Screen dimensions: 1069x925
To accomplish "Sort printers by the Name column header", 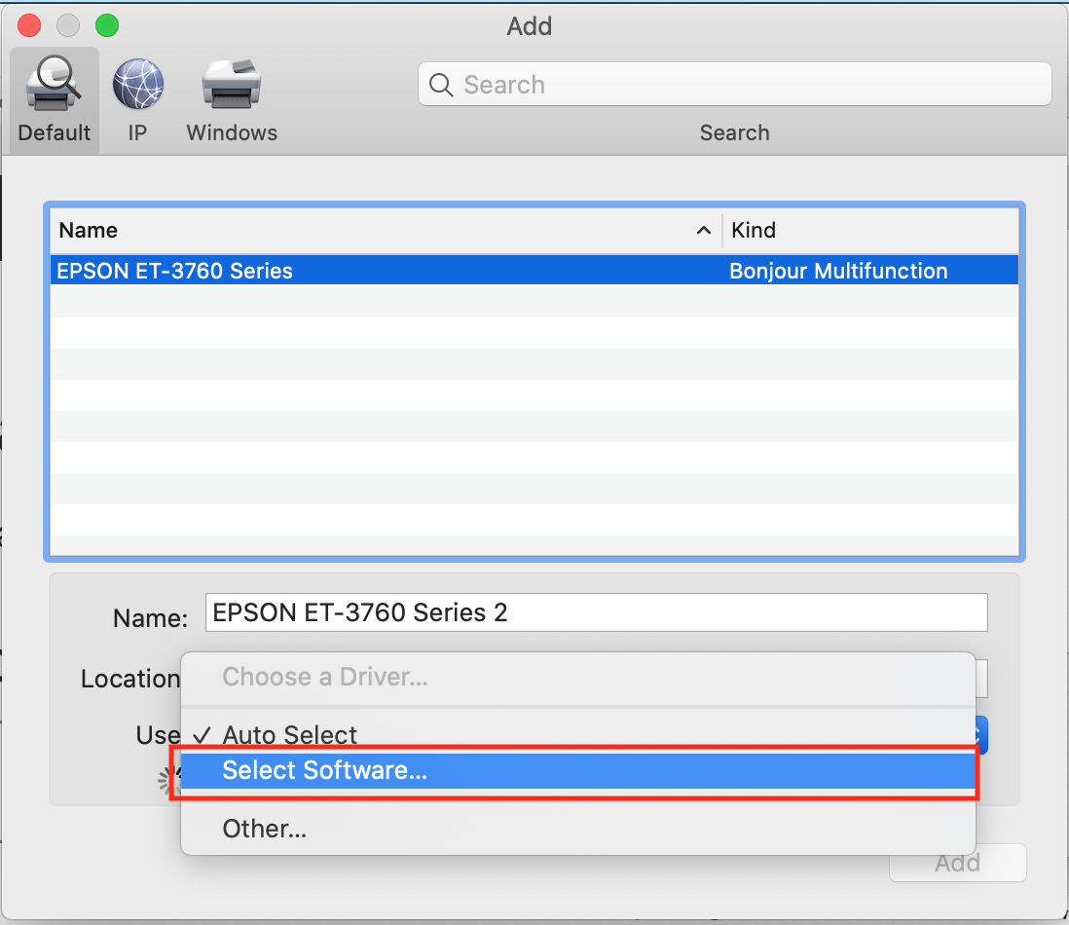I will 88,231.
